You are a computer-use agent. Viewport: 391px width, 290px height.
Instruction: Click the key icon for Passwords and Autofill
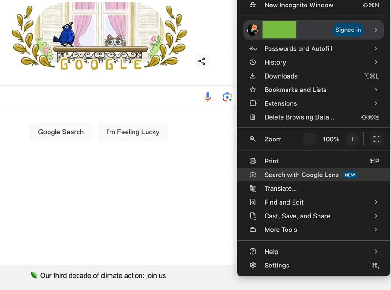click(253, 48)
